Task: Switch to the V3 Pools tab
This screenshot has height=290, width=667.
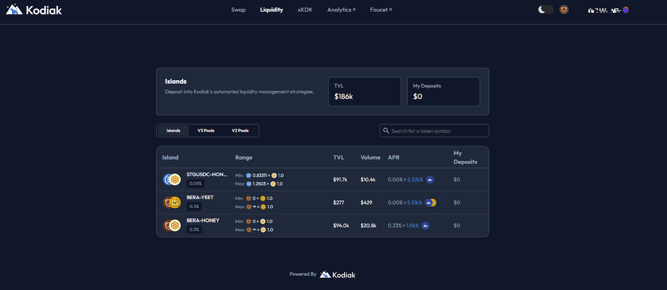Action: click(206, 130)
